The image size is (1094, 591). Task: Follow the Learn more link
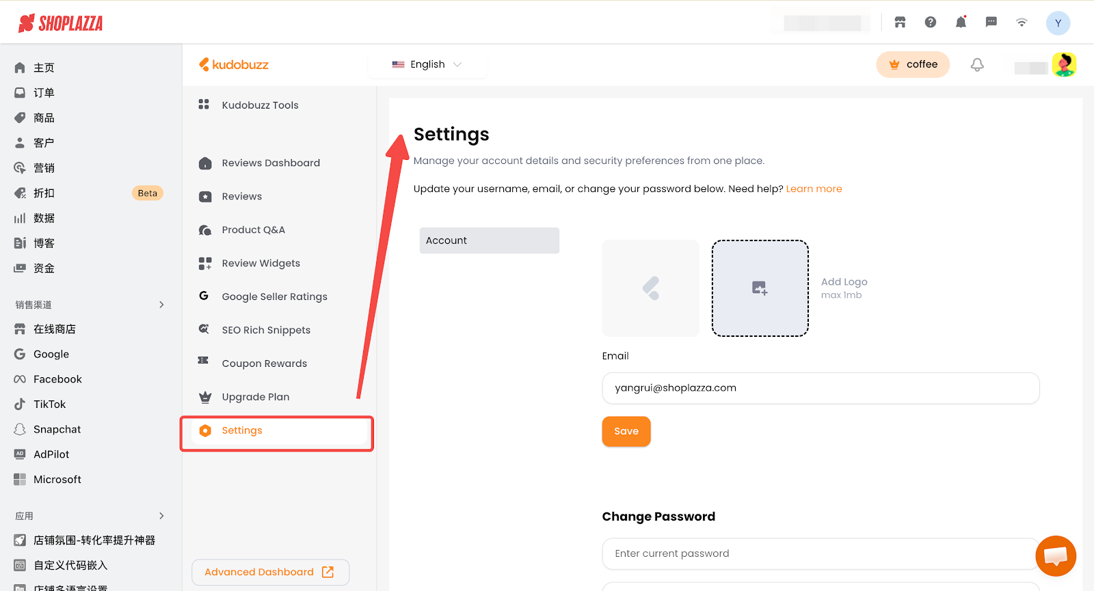(814, 189)
